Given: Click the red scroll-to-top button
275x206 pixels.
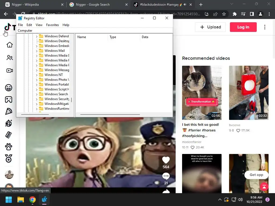Looking at the screenshot, I should coord(264,187).
